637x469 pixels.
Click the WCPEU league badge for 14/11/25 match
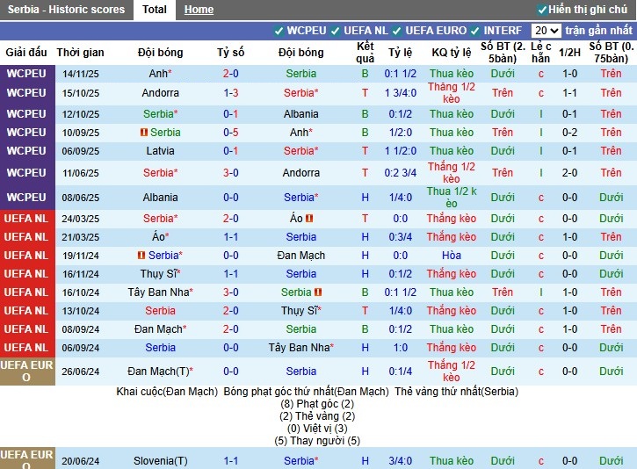(x=26, y=74)
